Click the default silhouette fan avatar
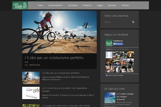The height and width of the screenshot is (107, 161). (x=109, y=55)
